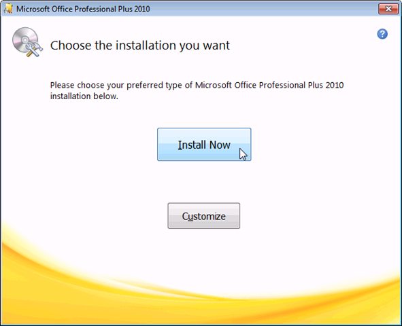Close the Office setup window
402x326 pixels.
coord(388,9)
